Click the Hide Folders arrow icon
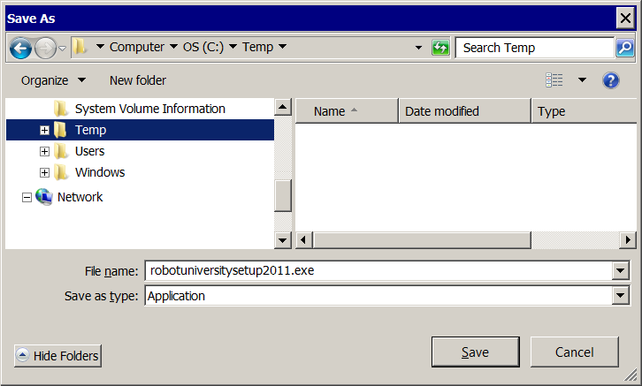This screenshot has width=642, height=386. tap(23, 355)
